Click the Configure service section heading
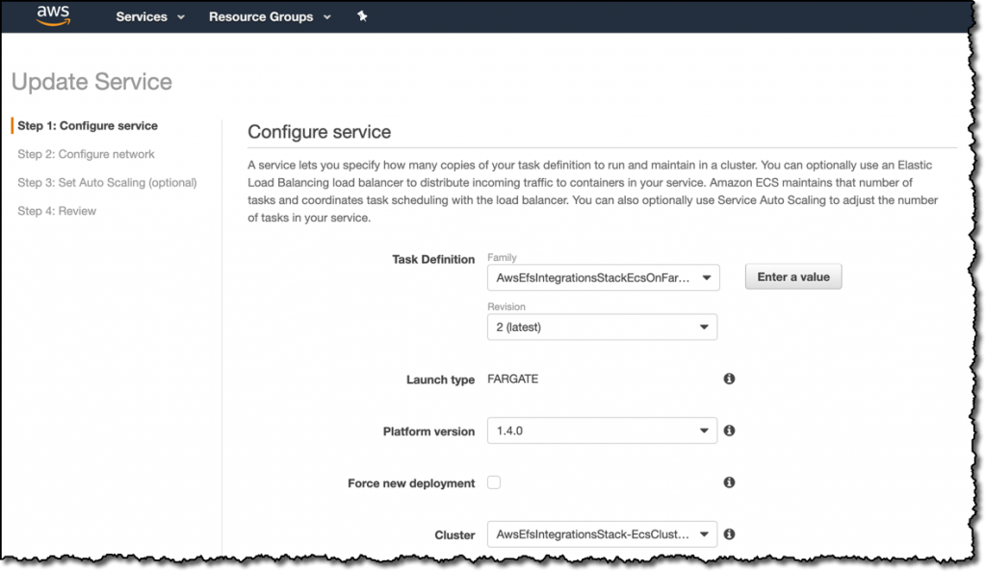Viewport: 986px width, 572px height. [x=319, y=132]
